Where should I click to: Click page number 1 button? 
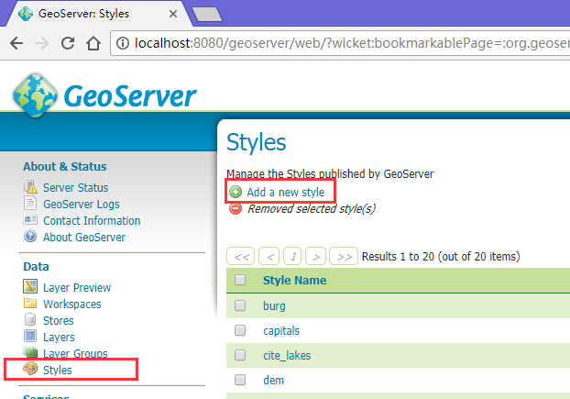[292, 256]
